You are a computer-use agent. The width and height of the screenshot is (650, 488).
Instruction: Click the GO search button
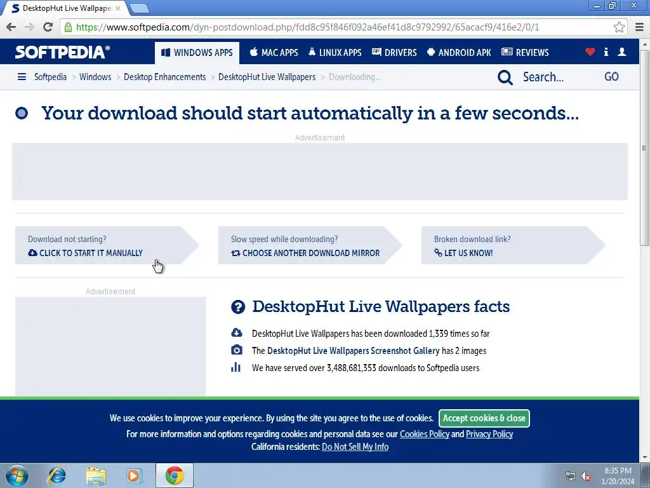click(611, 77)
